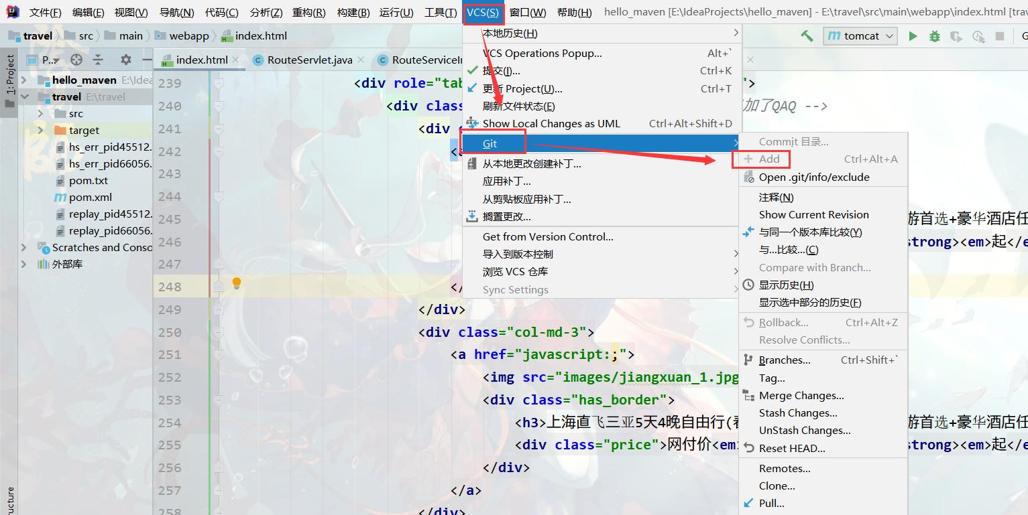Expand the 外部库 node
Image resolution: width=1028 pixels, height=515 pixels.
[24, 265]
